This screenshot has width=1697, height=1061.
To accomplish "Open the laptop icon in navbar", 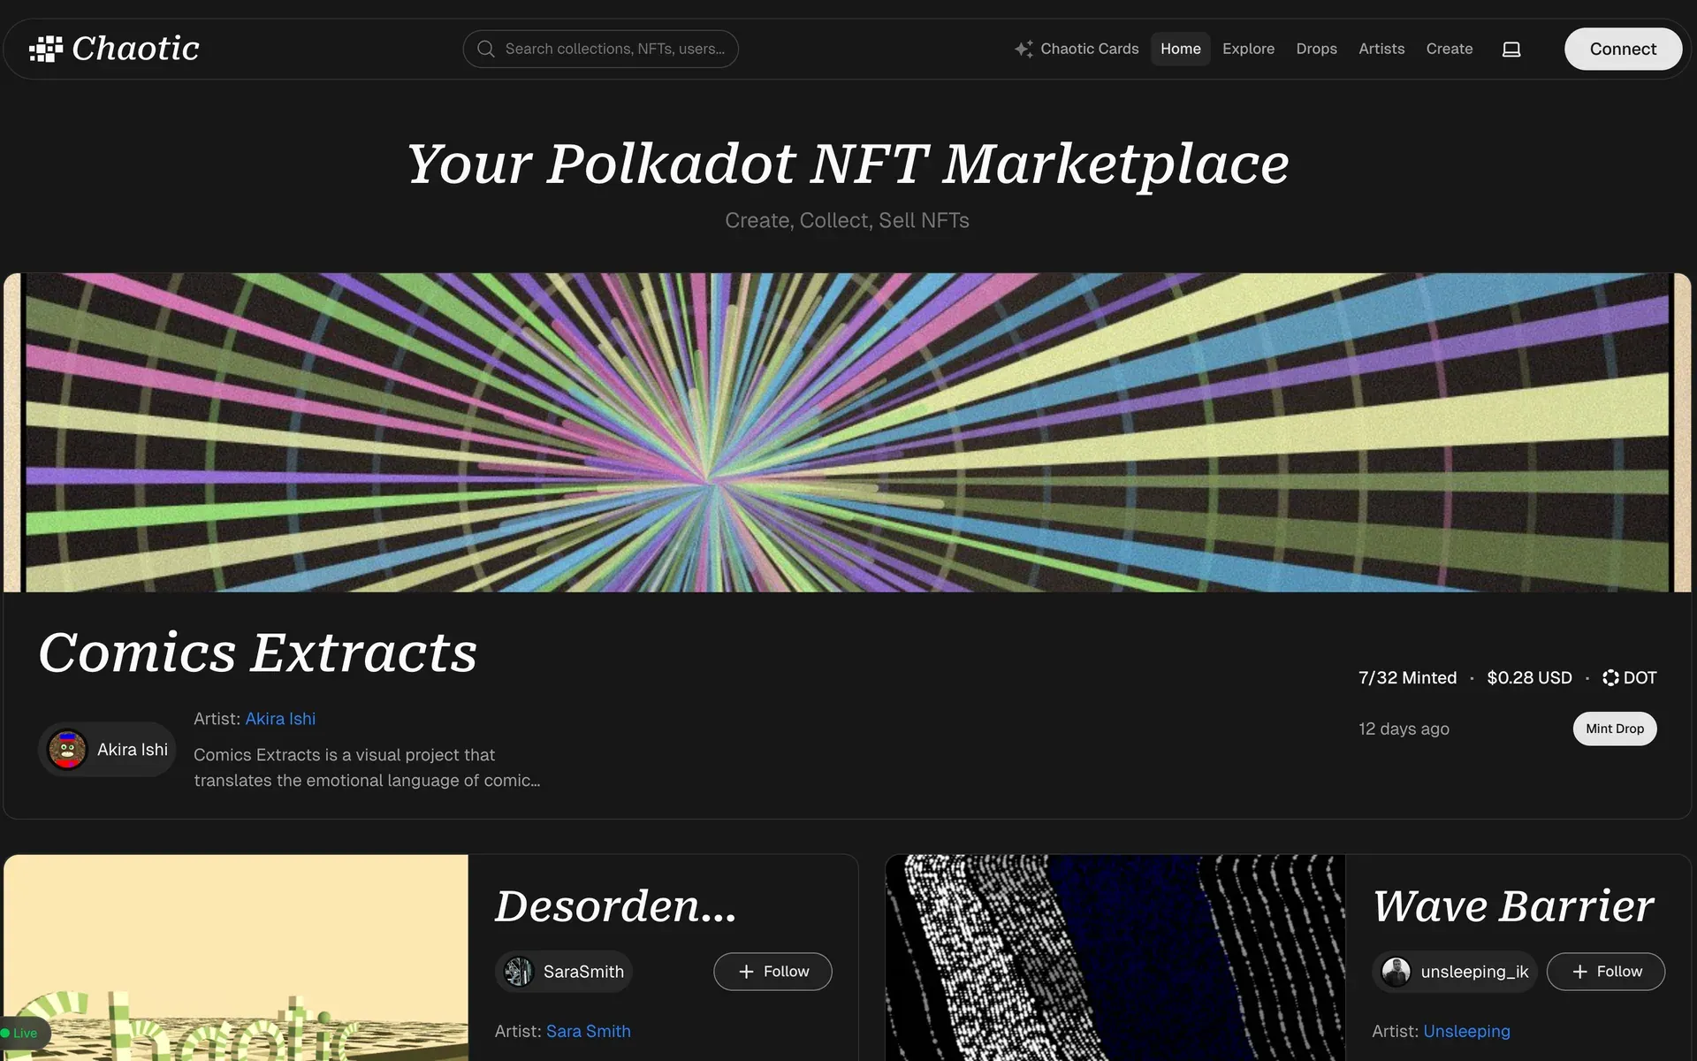I will point(1511,49).
